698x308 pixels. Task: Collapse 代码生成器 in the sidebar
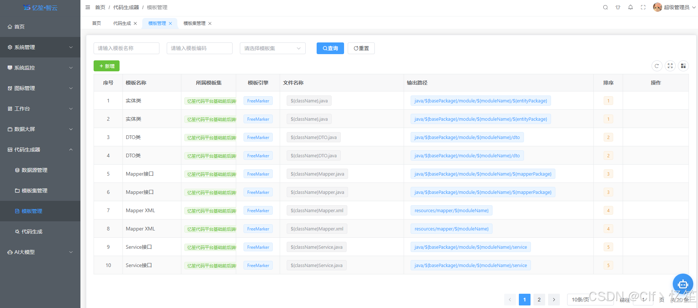(x=40, y=150)
